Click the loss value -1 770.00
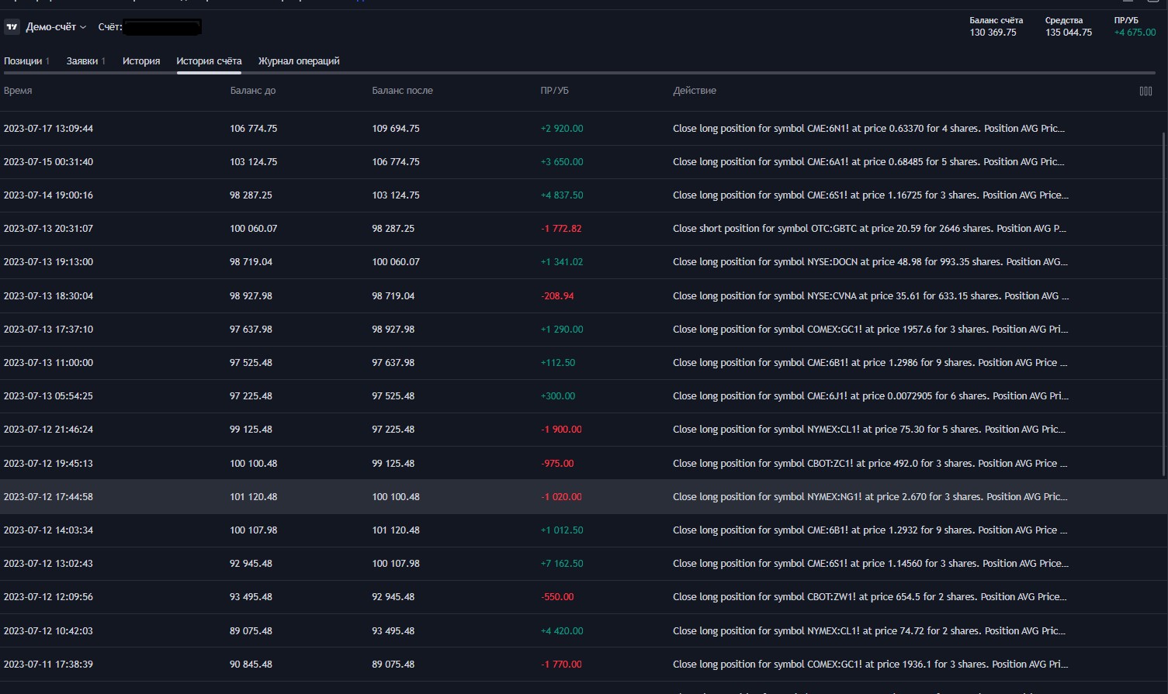1168x694 pixels. coord(561,665)
